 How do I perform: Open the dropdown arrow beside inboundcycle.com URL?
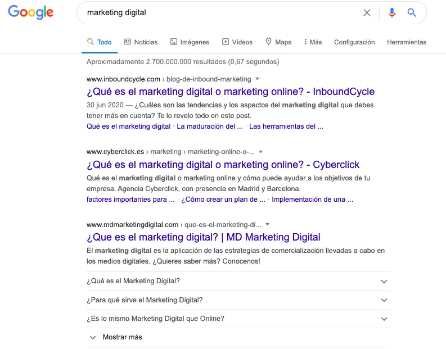(x=257, y=79)
